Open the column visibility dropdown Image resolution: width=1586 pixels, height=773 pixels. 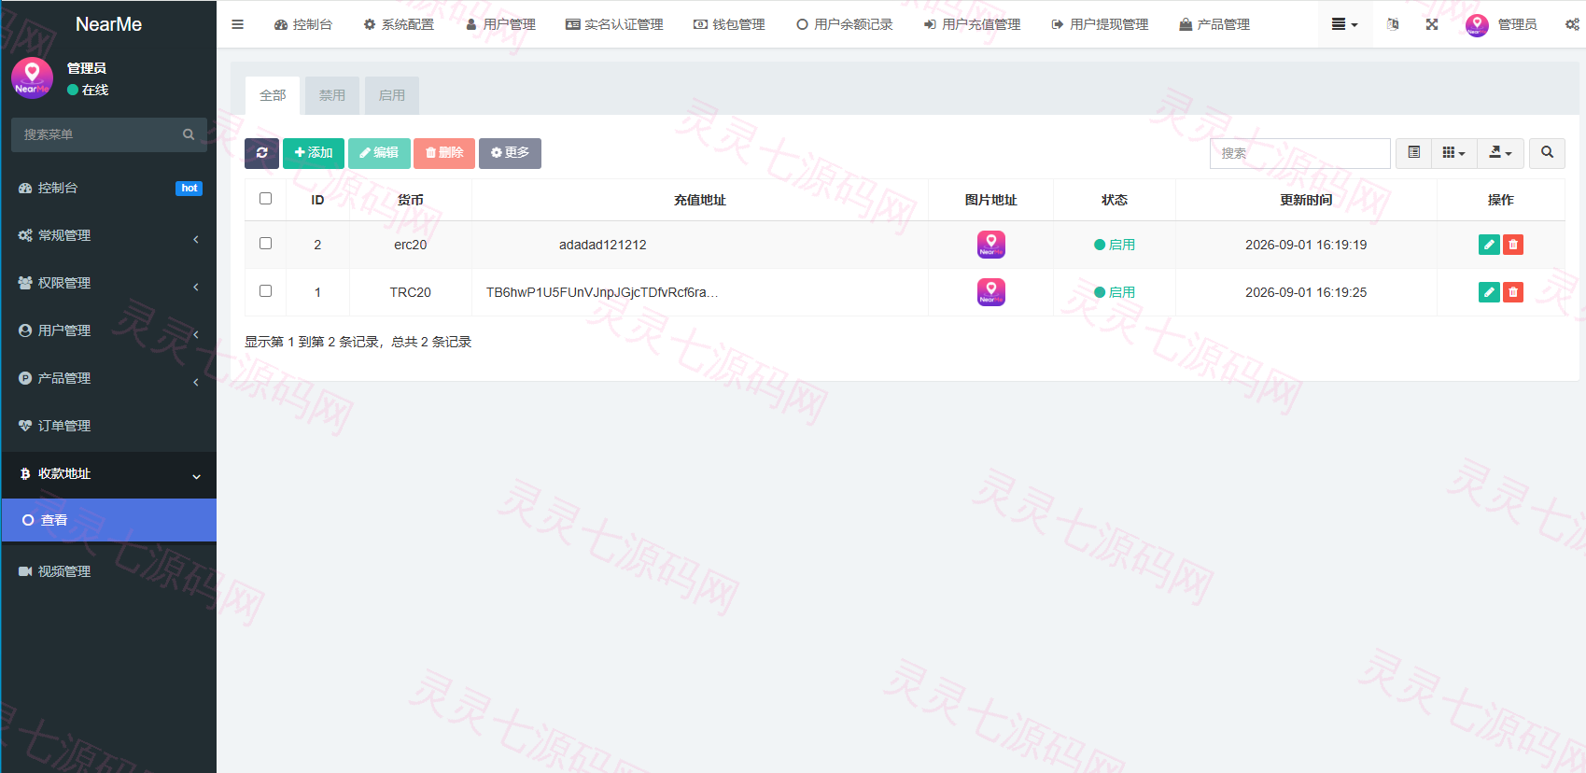point(1454,153)
